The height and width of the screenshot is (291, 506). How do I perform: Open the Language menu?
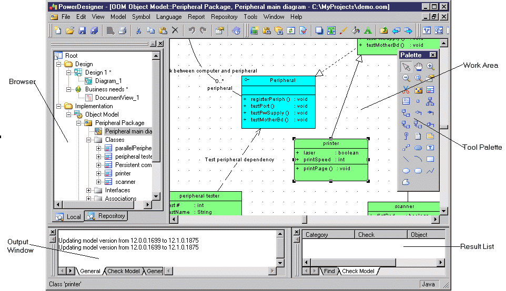click(169, 17)
